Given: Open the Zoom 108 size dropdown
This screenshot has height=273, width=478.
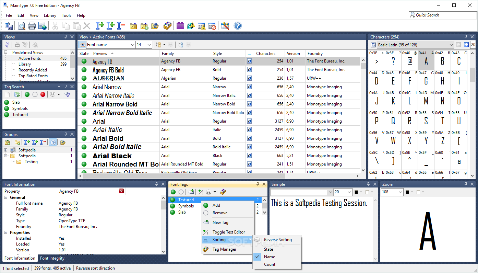Looking at the screenshot, I should click(x=401, y=192).
